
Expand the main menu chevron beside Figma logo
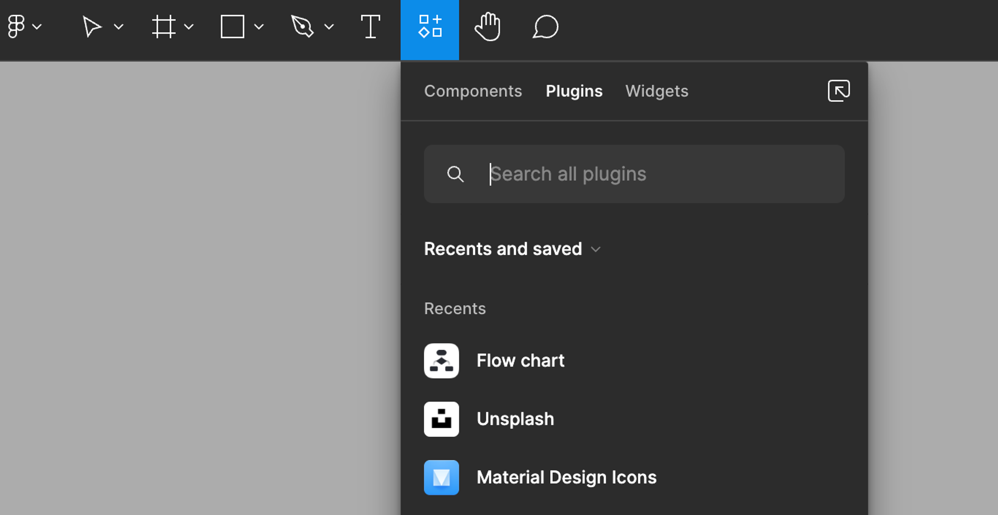pos(37,27)
